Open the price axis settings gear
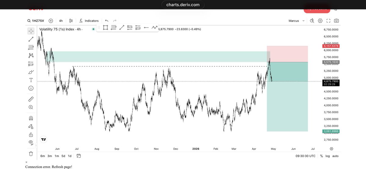Image resolution: width=366 pixels, height=169 pixels. click(331, 149)
